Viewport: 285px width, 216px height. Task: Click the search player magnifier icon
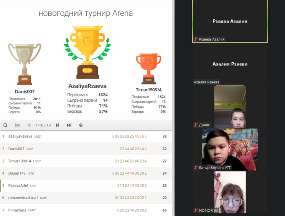5,125
